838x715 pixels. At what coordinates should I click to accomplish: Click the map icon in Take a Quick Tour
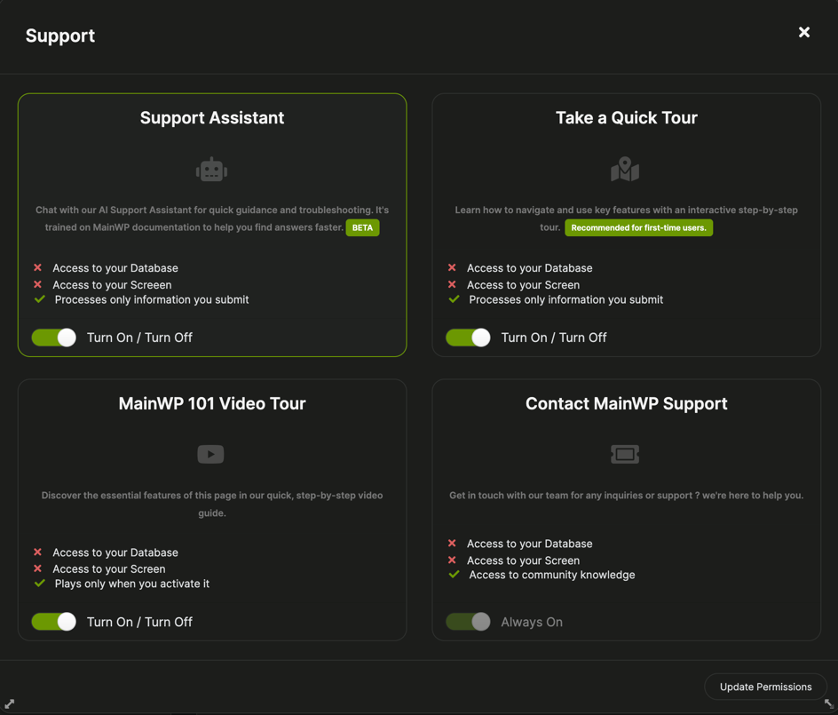pyautogui.click(x=626, y=168)
